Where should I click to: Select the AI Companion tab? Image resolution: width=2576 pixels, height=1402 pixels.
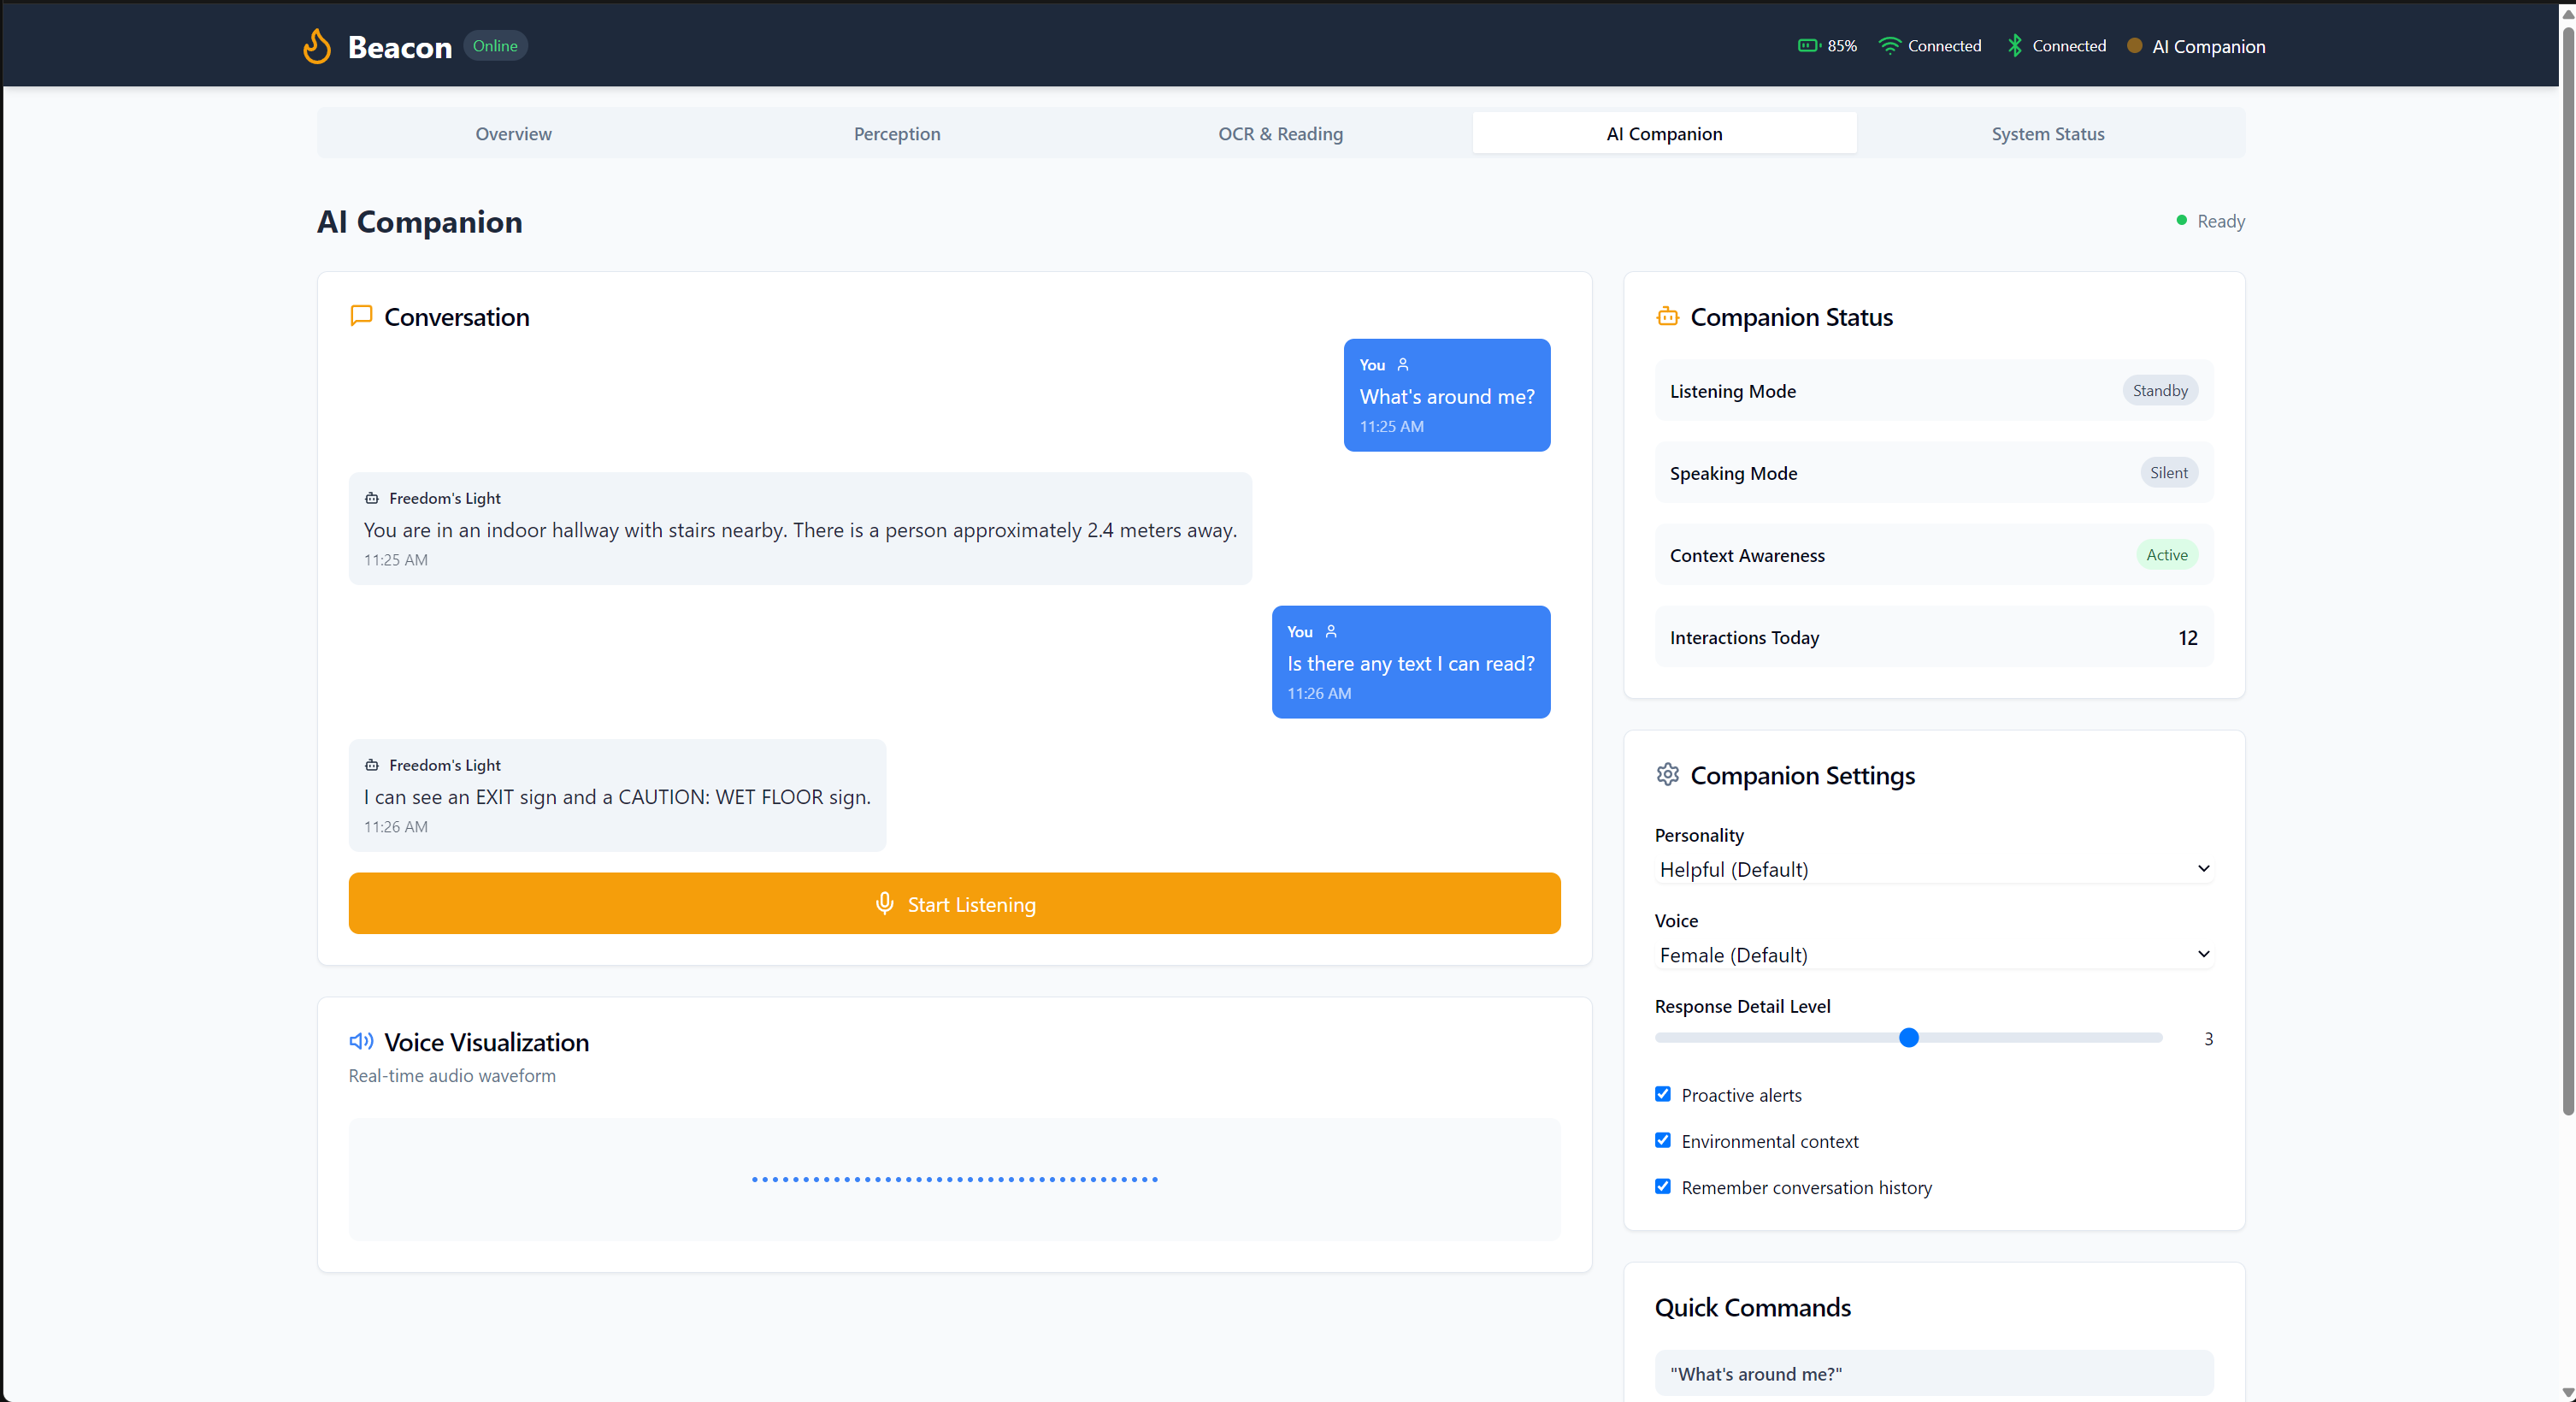1664,133
